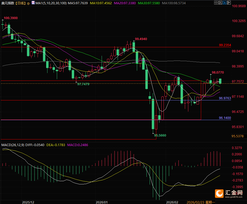Click the -0.1570 MACD axis value
This screenshot has width=247, height=204.
point(238,174)
